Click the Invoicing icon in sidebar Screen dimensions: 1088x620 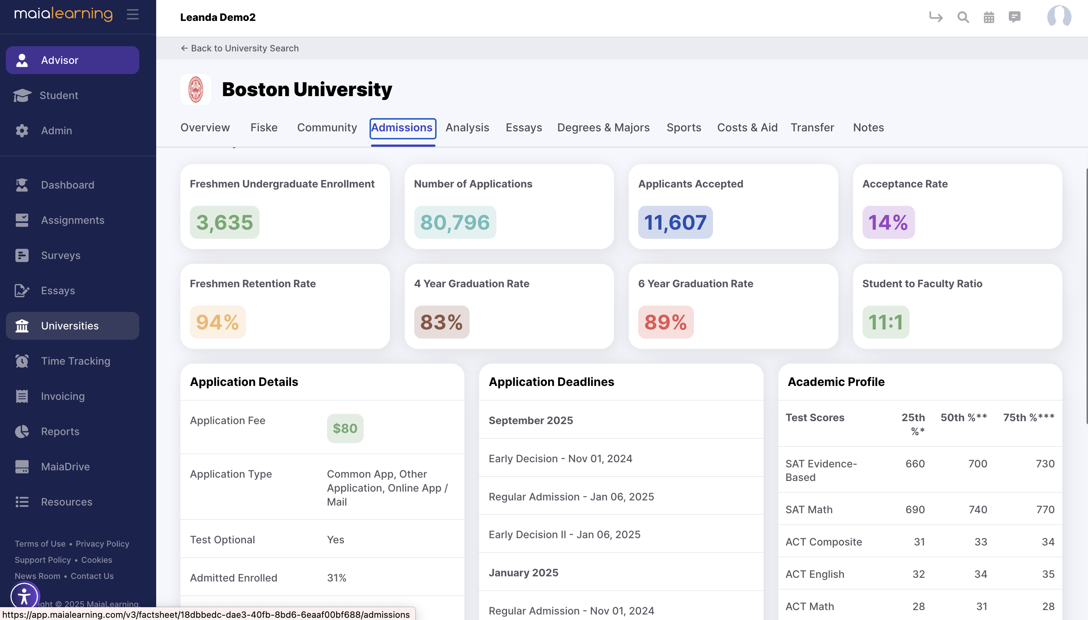point(22,396)
